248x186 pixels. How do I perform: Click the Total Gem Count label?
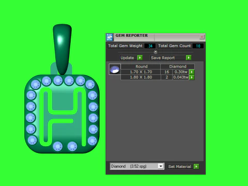(x=175, y=46)
